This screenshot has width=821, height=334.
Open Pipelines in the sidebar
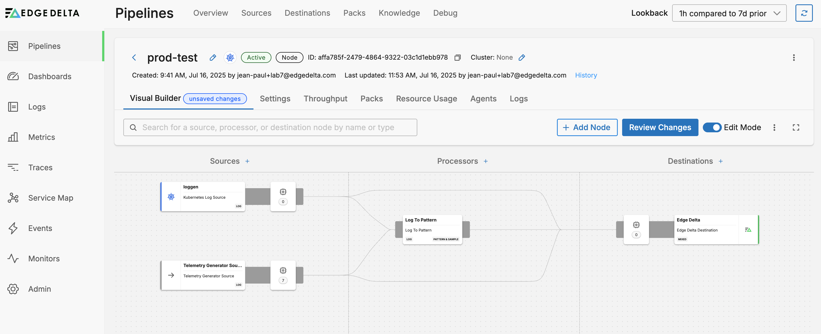tap(52, 46)
